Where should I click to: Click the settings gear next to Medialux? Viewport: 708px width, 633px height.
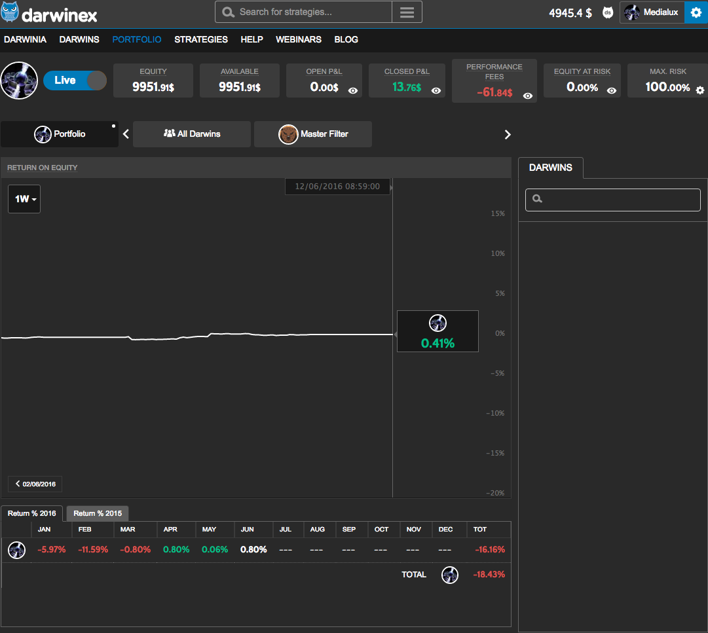coord(696,12)
